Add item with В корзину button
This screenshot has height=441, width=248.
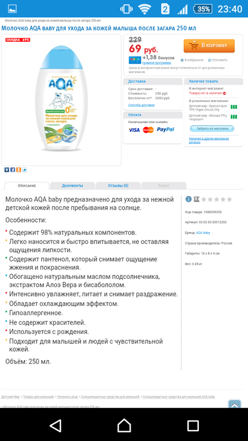pos(209,46)
